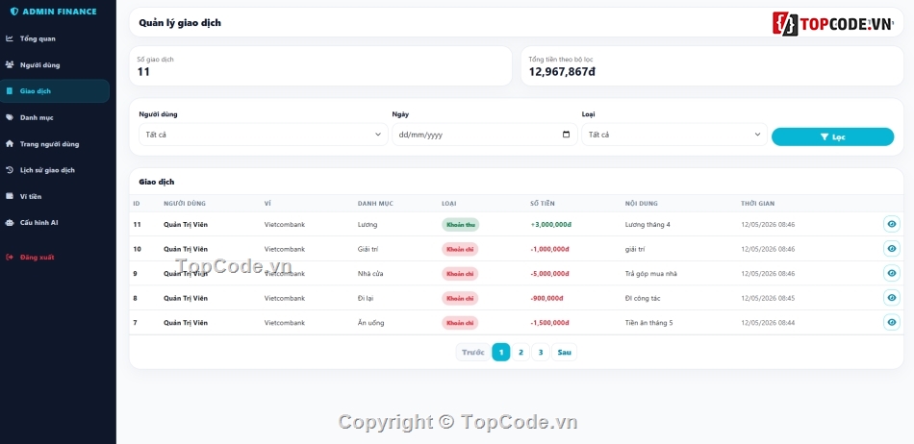
Task: Click the users icon next to Người dùng
Action: [x=10, y=64]
